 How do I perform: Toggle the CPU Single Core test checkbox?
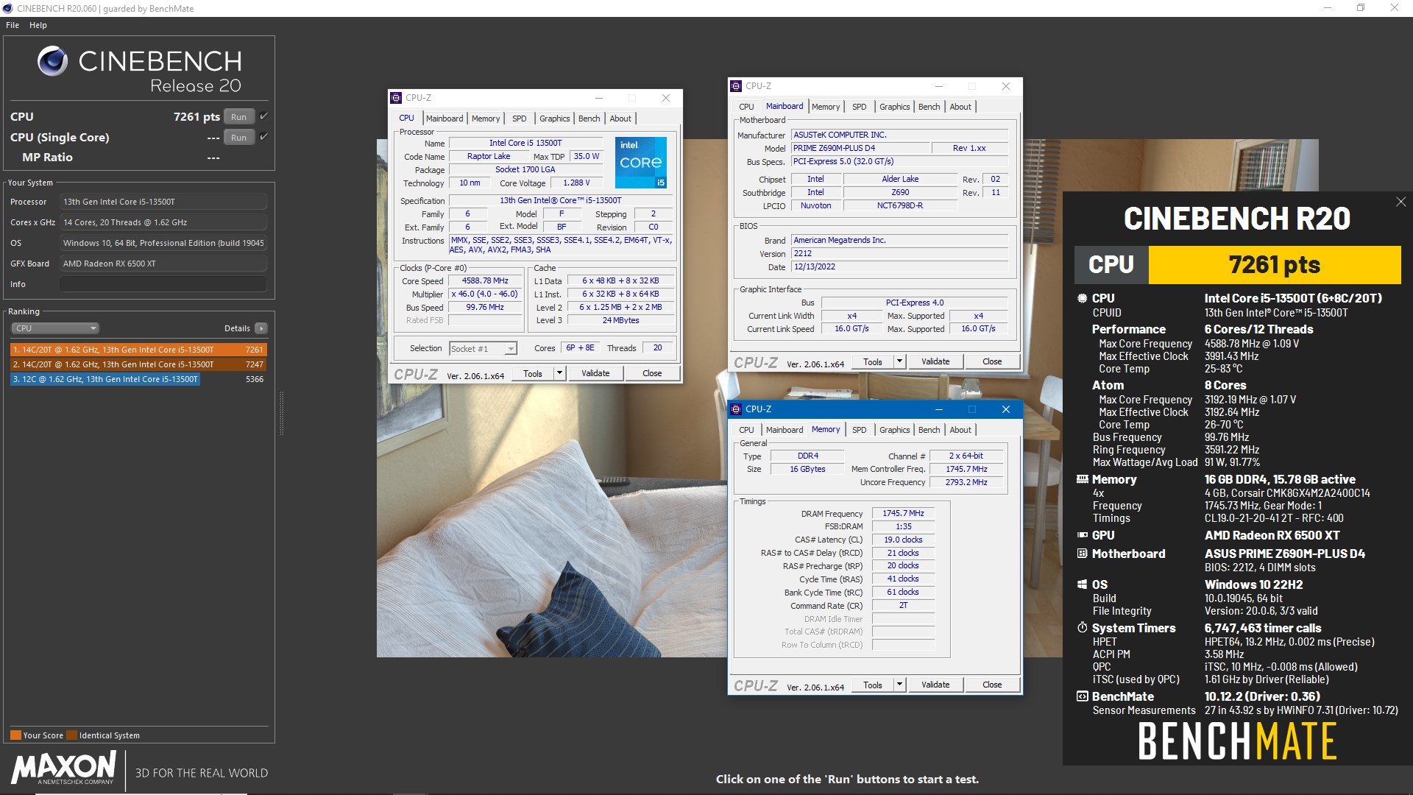tap(263, 137)
